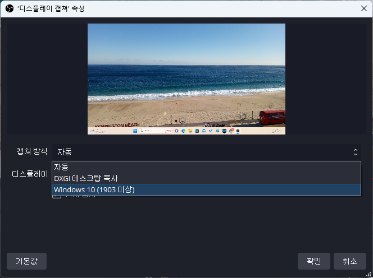Click the OBS logo in title bar

tap(10, 8)
